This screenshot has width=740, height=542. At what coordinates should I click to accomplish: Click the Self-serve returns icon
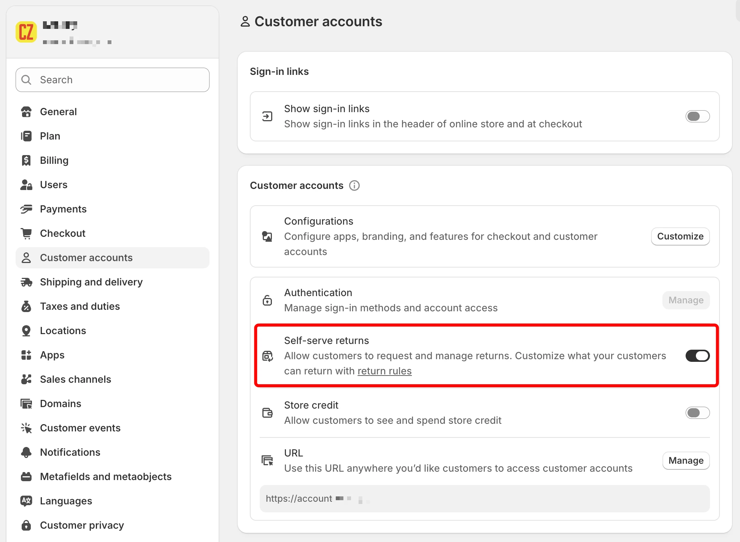point(267,356)
